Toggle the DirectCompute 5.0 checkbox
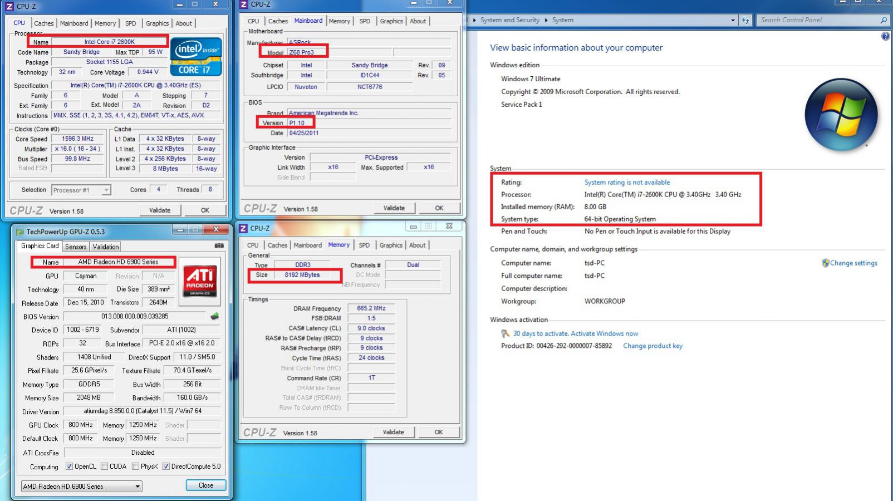 click(x=166, y=466)
